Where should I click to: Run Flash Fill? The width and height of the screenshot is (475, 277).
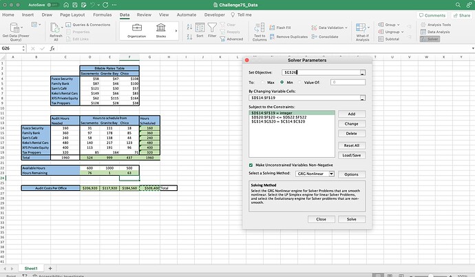(x=280, y=28)
